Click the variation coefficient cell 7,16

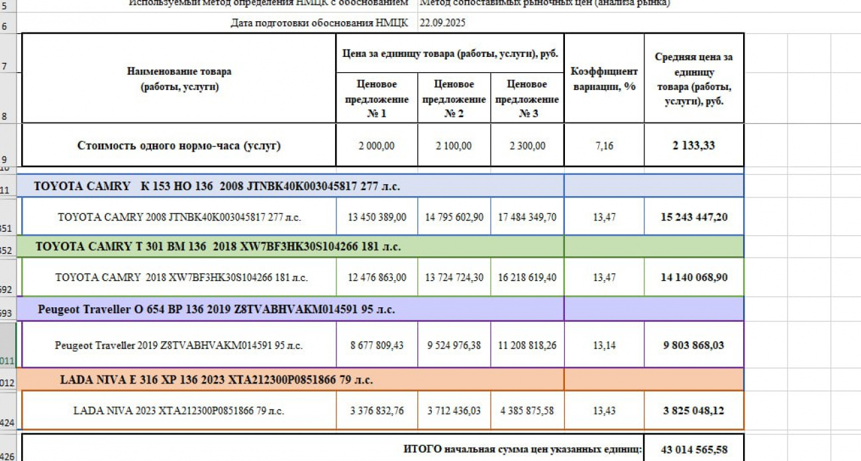(x=603, y=146)
